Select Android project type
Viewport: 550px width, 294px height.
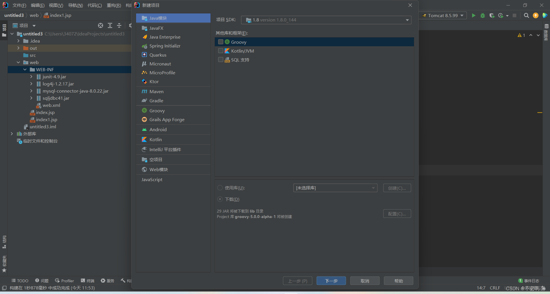(x=173, y=129)
